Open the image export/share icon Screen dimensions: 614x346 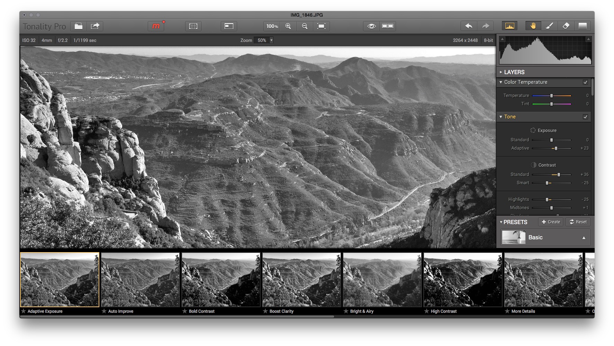coord(95,26)
